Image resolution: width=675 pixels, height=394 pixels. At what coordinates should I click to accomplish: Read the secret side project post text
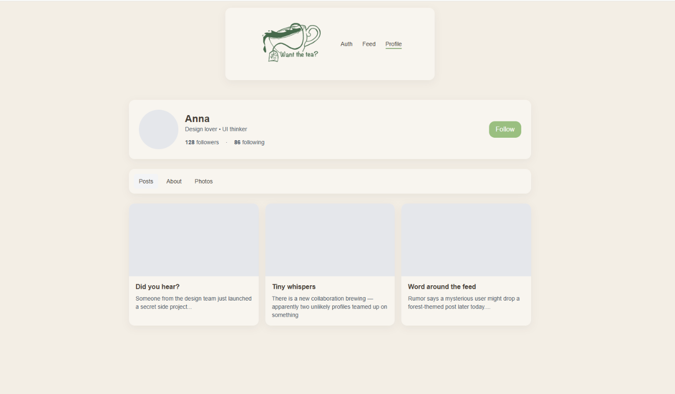[x=194, y=303]
